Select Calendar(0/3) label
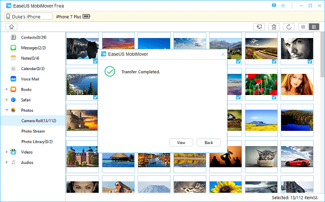Screen dimensions: 325x202 32,68
